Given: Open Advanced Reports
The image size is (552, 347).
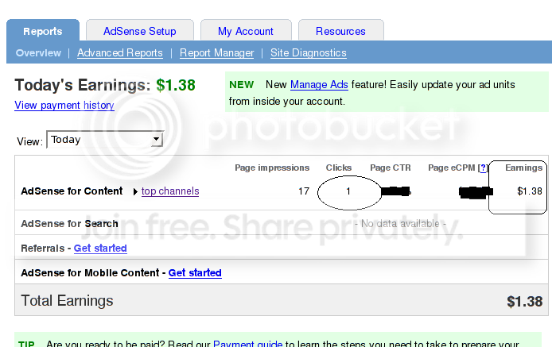Looking at the screenshot, I should coord(120,52).
